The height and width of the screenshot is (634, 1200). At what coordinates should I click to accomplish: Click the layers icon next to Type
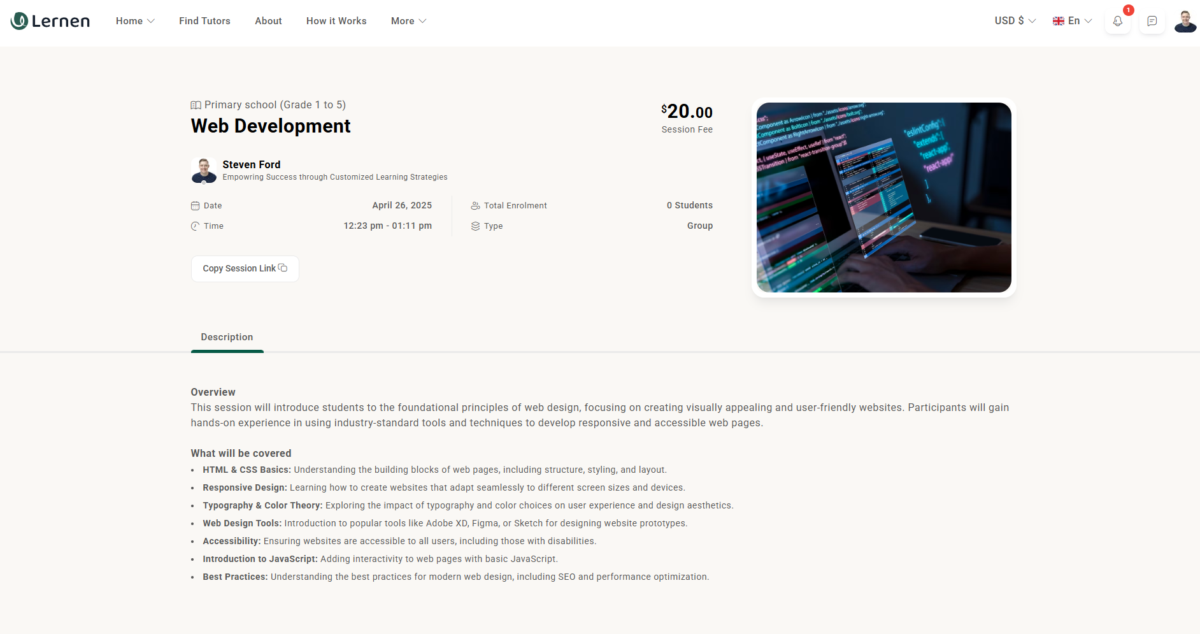coord(475,226)
